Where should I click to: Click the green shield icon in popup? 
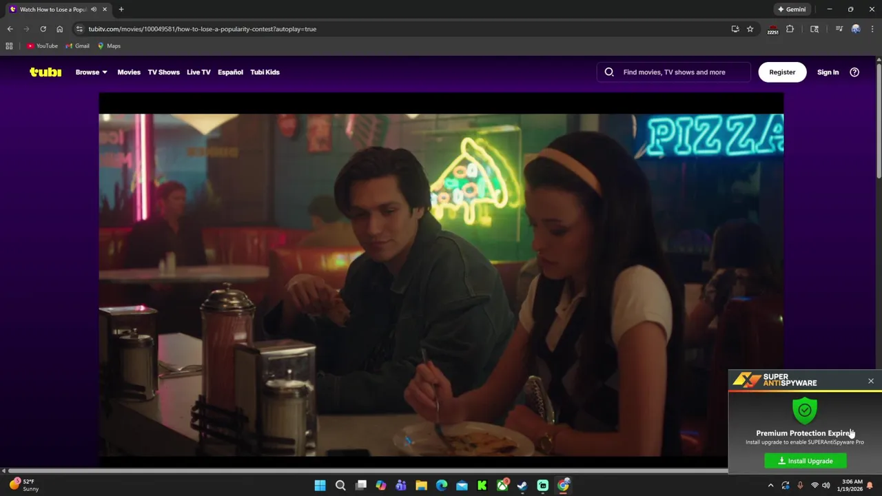tap(805, 411)
